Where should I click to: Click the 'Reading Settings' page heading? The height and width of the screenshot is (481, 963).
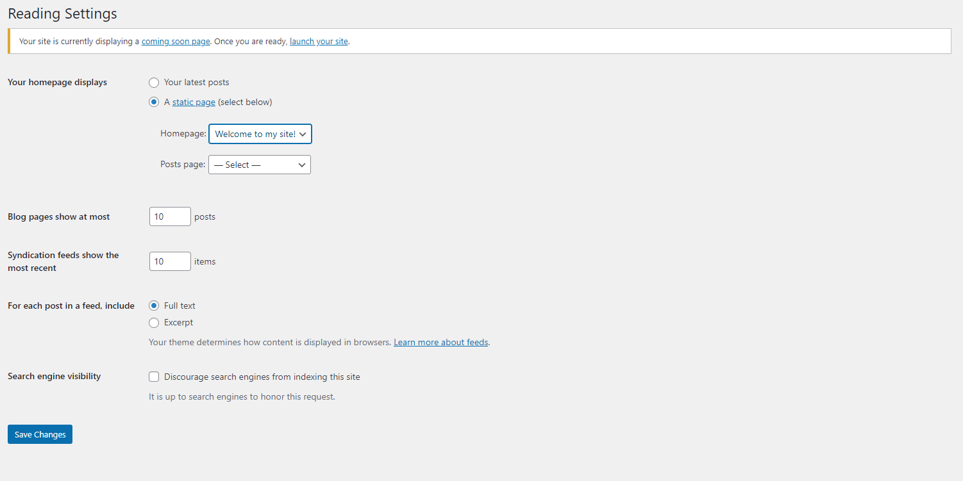click(62, 13)
